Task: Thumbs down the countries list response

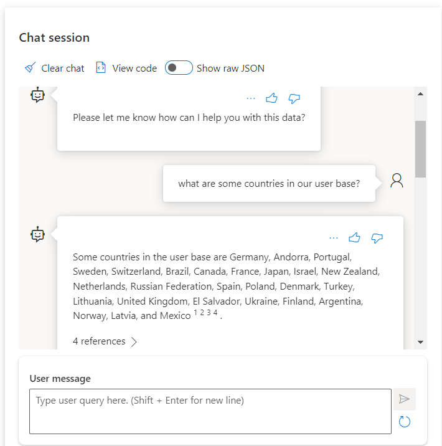Action: [x=377, y=237]
